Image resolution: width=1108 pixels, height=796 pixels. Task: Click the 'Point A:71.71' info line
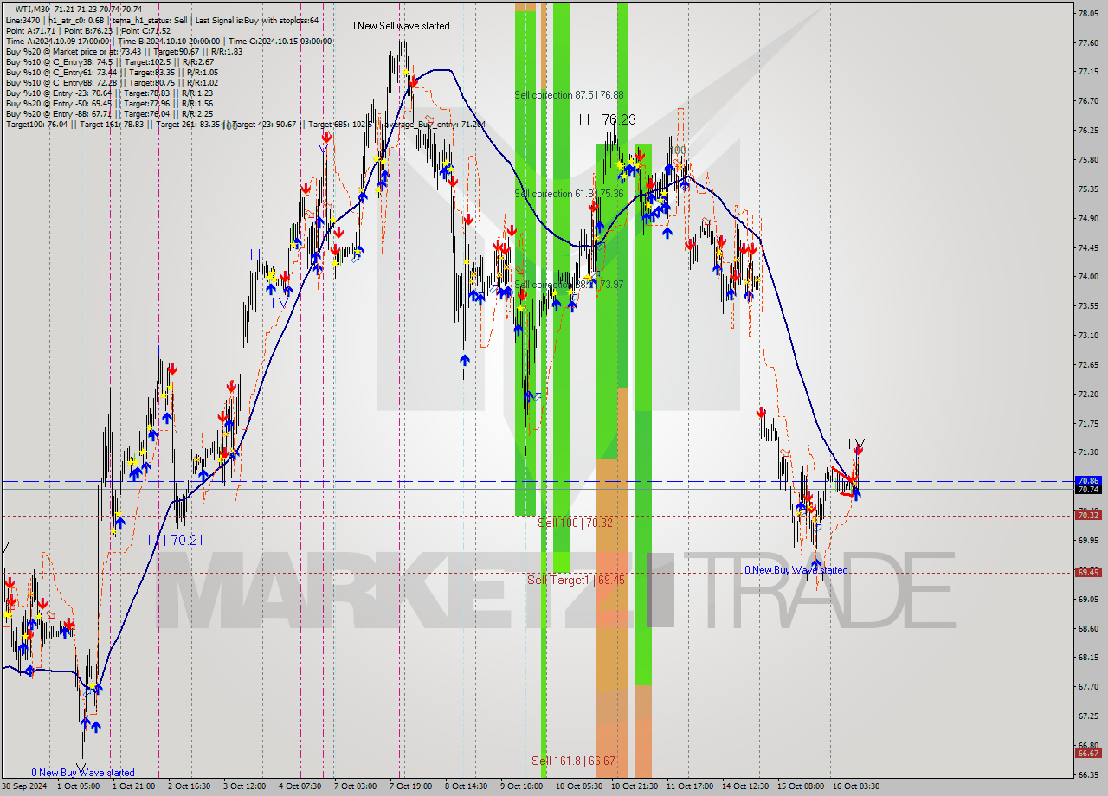88,30
